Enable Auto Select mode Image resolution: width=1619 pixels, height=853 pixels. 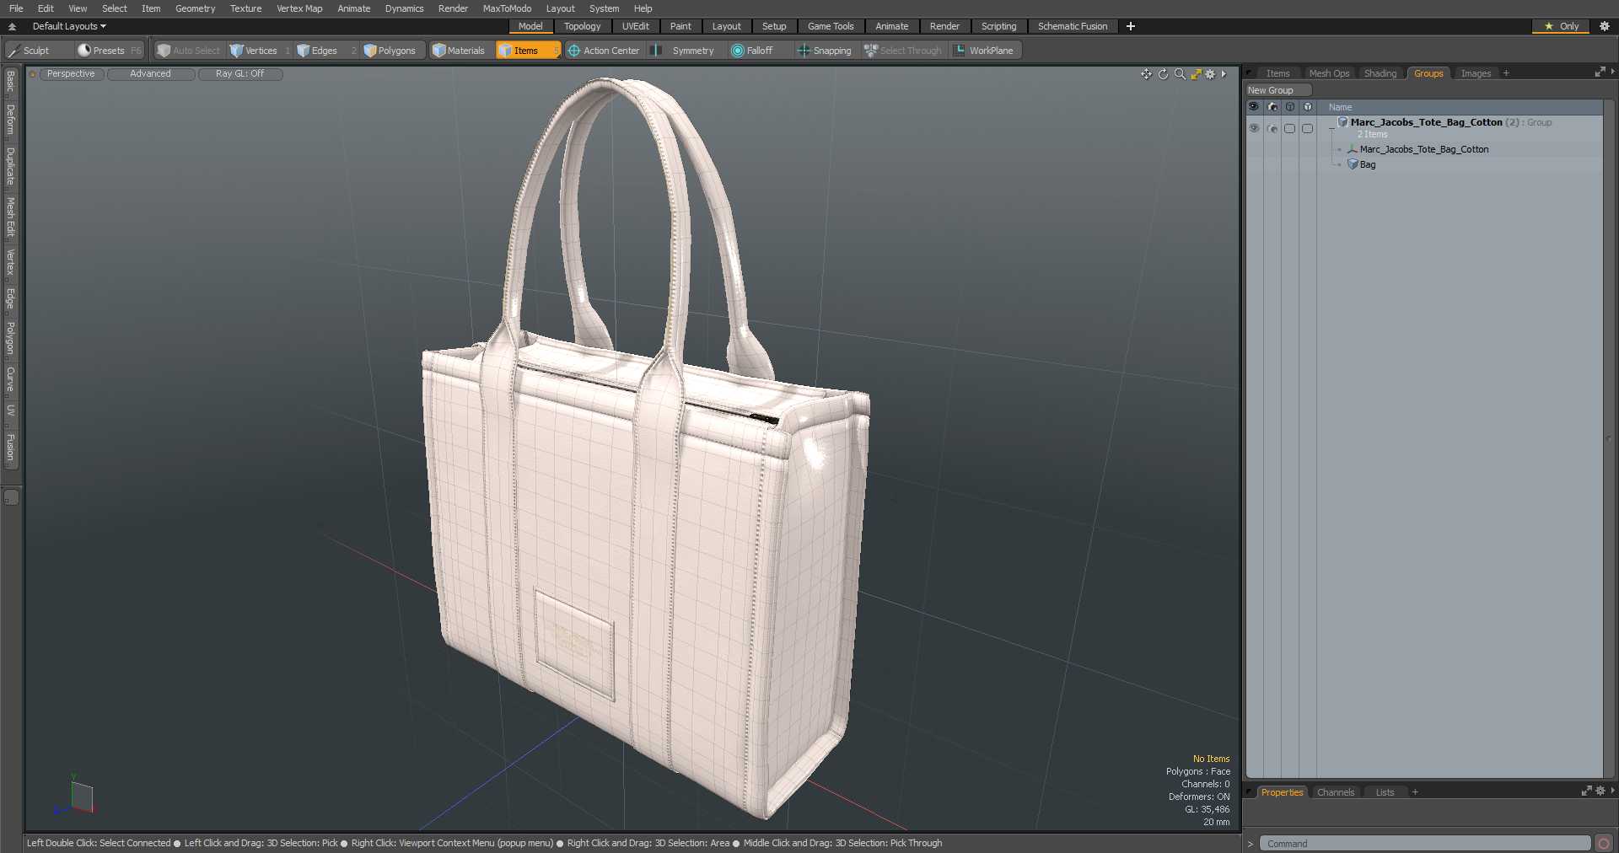click(x=189, y=51)
